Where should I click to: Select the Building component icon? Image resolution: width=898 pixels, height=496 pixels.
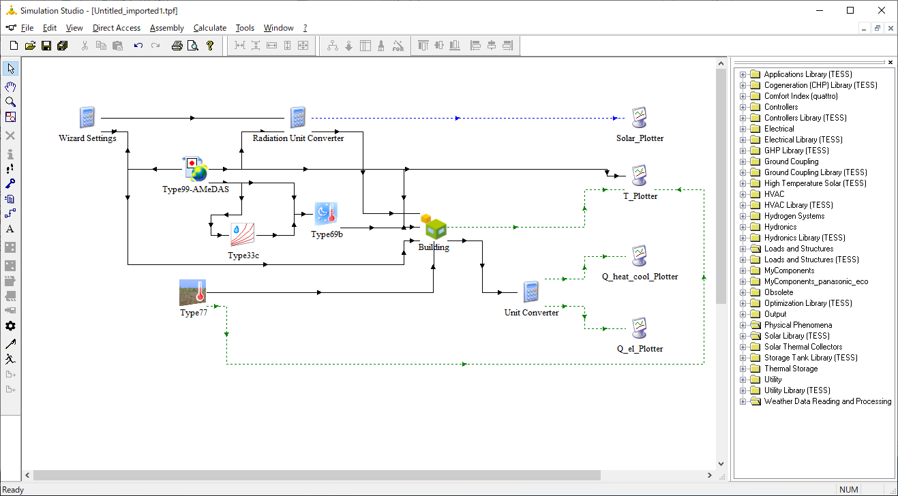click(434, 226)
